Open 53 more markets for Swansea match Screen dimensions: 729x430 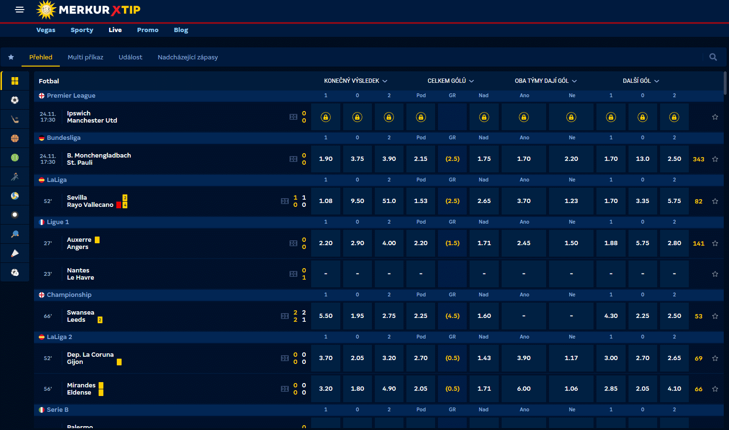699,316
